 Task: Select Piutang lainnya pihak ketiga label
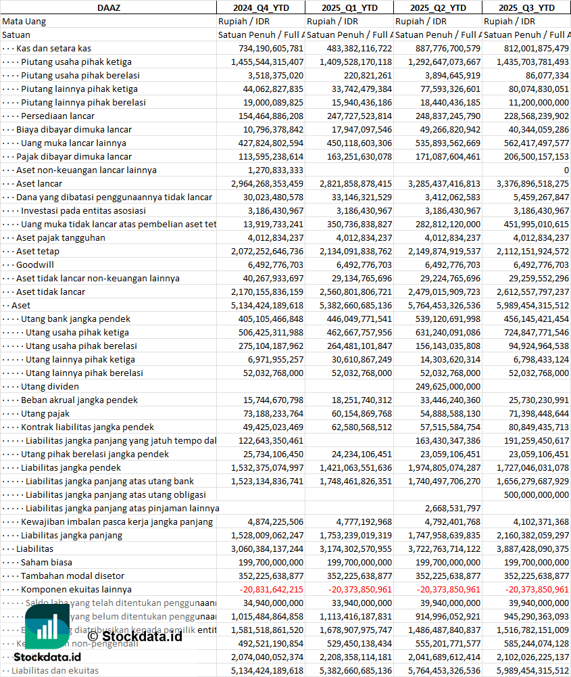click(79, 89)
